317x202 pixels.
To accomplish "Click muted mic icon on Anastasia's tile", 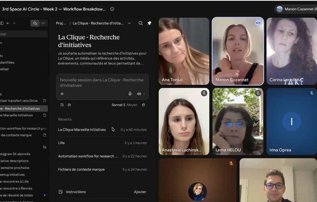I will (x=204, y=93).
